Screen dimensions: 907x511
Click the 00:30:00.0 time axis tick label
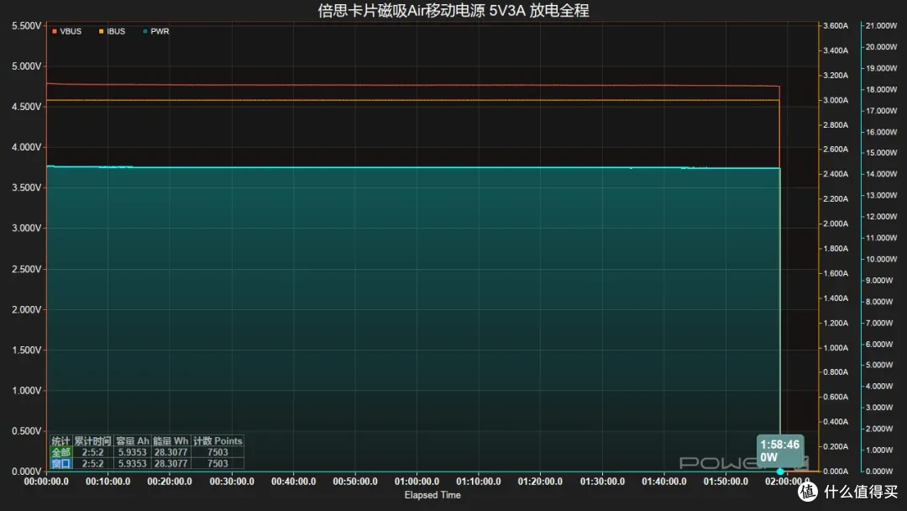232,482
